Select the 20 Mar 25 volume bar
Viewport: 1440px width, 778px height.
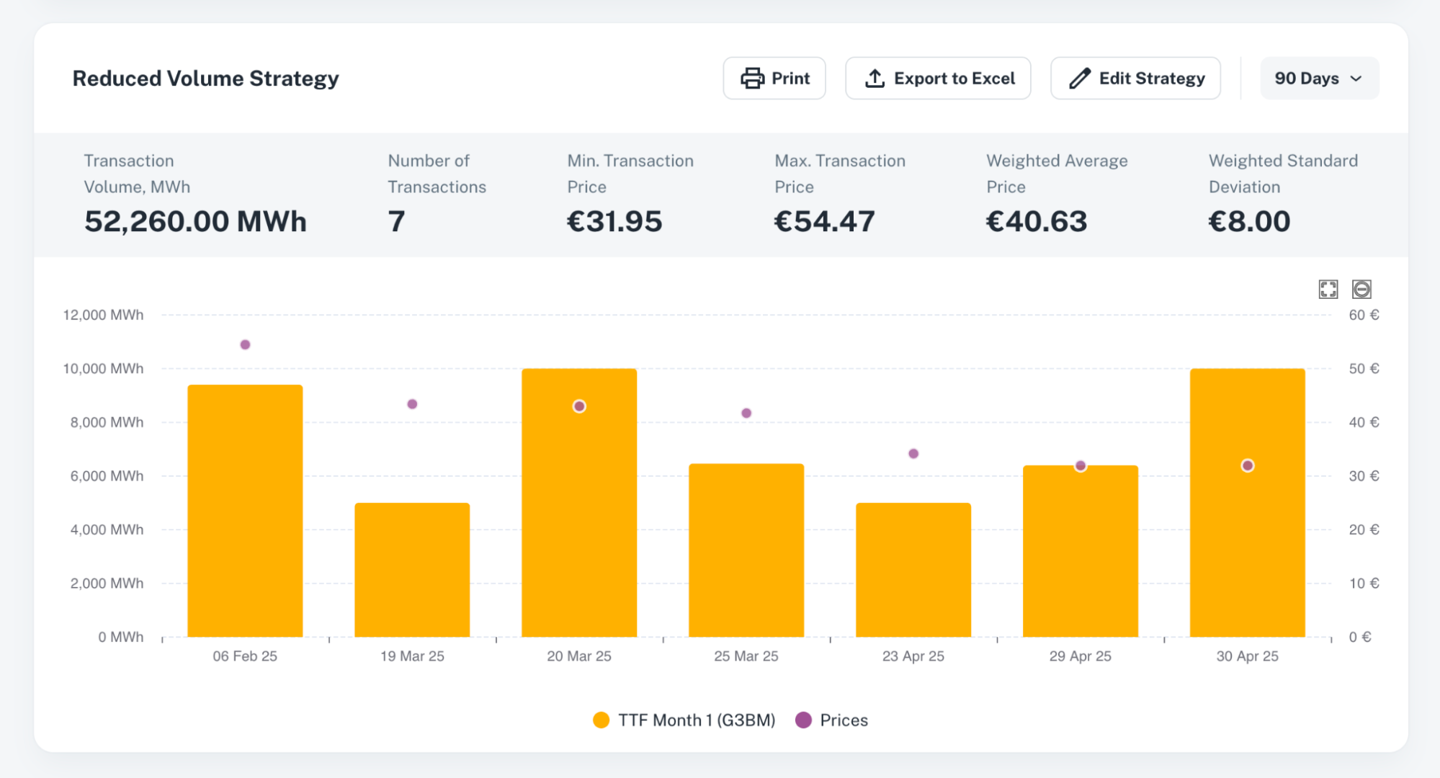579,519
